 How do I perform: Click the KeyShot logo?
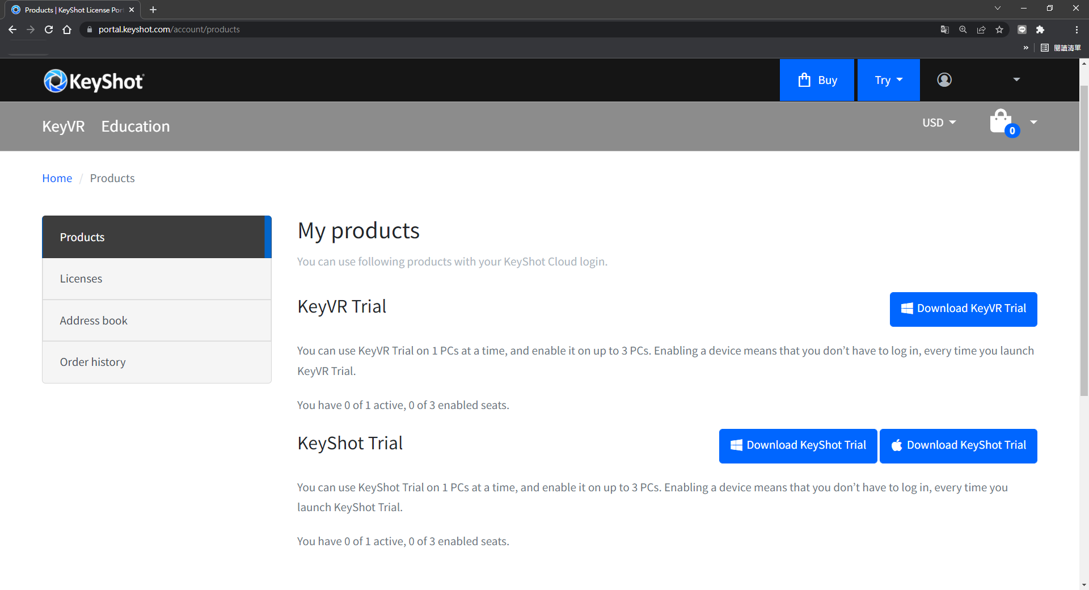click(x=94, y=81)
